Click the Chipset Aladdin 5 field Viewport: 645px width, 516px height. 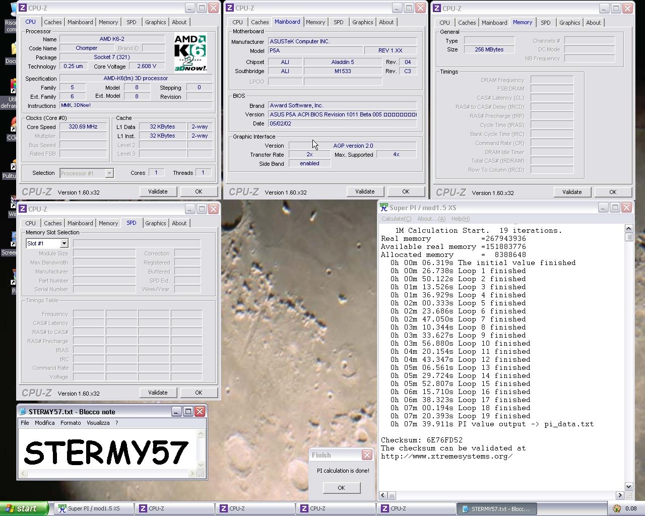342,62
